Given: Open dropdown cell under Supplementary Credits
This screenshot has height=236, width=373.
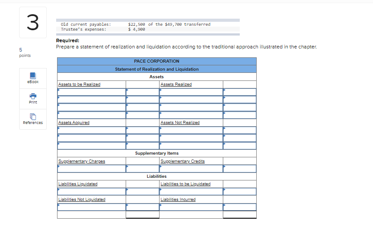Looking at the screenshot, I should click(x=191, y=168).
